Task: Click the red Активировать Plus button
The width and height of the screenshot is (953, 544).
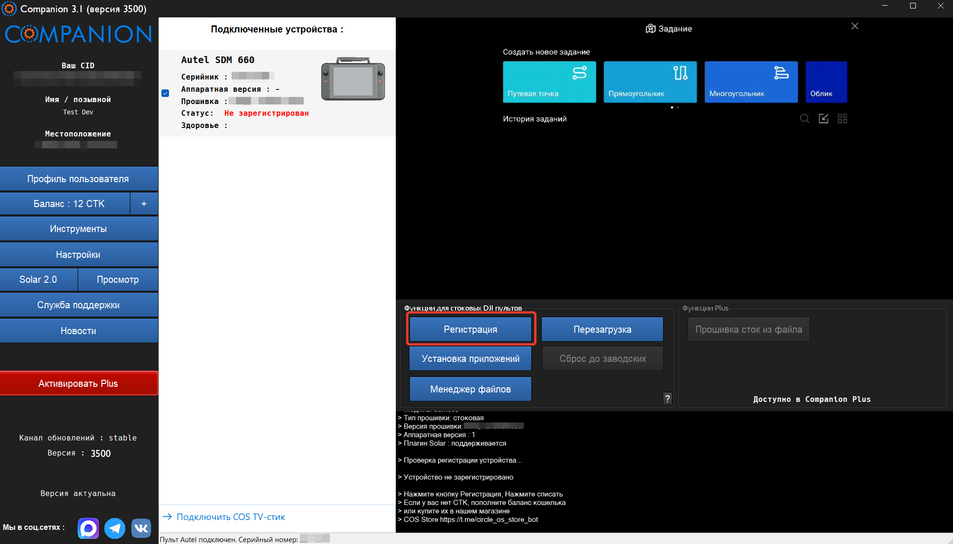Action: 79,384
